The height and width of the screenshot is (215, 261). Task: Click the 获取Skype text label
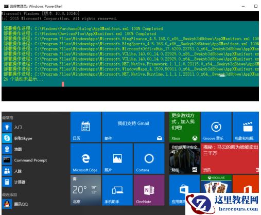[23, 138]
